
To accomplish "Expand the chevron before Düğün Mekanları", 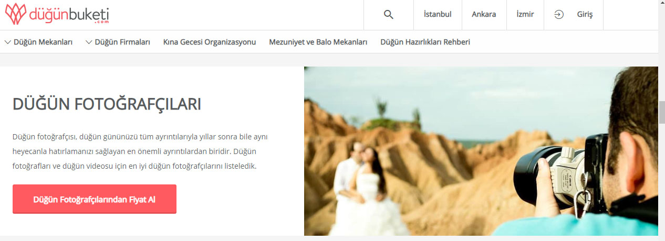I will (x=8, y=42).
